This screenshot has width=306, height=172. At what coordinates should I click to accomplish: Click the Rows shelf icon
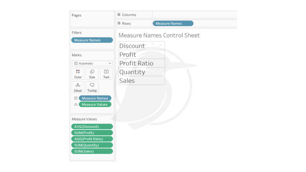[x=119, y=23]
